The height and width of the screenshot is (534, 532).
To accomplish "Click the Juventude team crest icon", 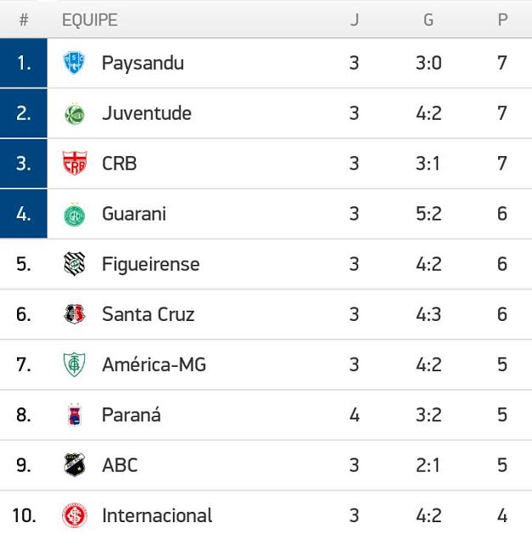I will pos(75,114).
